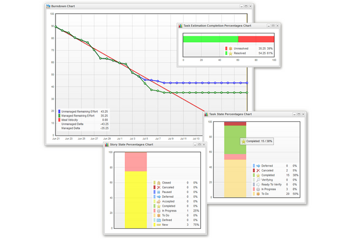Click red Ideal Velocity legend swatch
Screen dimensions: 359x239
[x=59, y=120]
